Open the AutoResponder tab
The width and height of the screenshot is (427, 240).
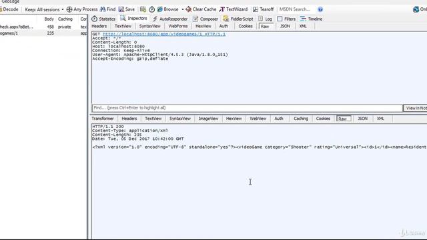(170, 19)
